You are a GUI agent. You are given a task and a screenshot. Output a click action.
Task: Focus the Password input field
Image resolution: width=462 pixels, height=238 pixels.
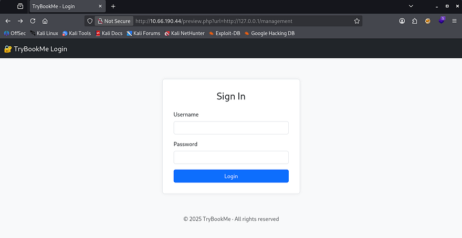point(231,157)
